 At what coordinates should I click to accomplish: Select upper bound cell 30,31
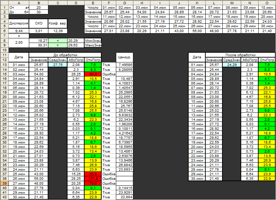tap(39, 45)
